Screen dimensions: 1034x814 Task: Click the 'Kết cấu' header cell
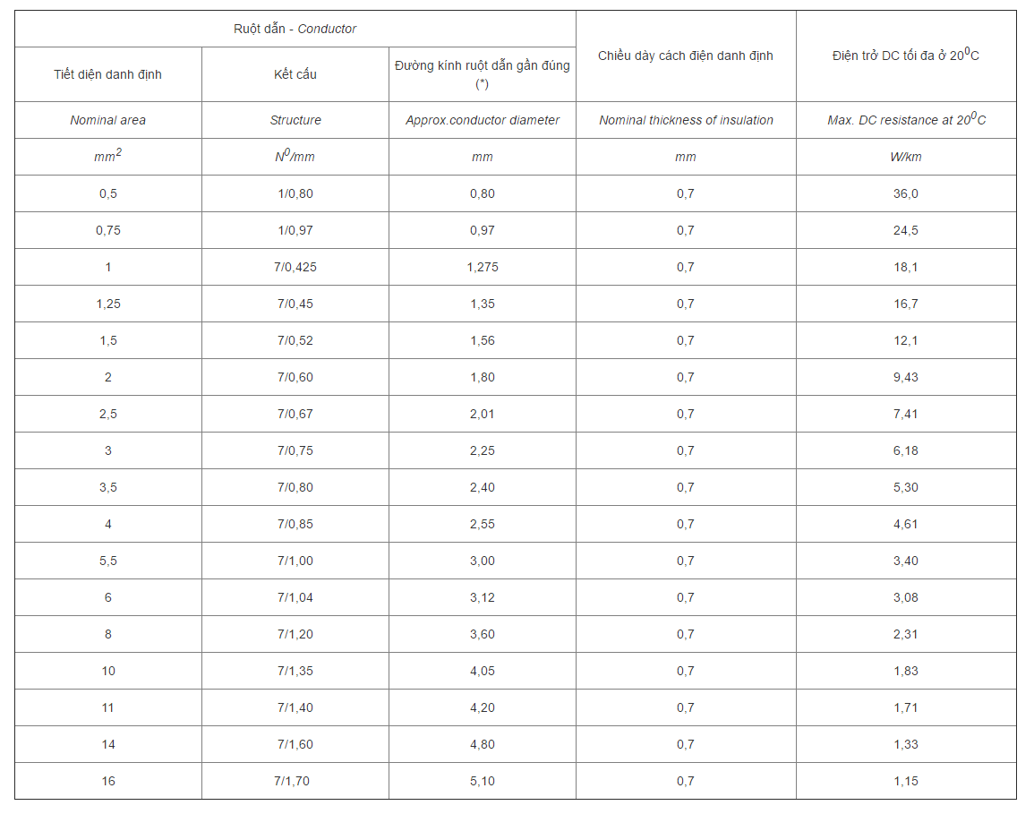295,74
